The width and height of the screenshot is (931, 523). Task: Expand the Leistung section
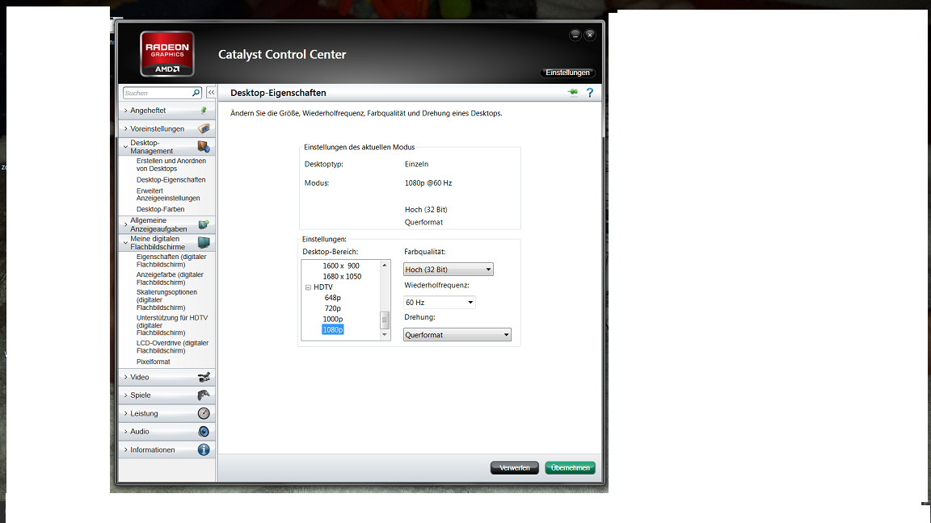(x=126, y=413)
